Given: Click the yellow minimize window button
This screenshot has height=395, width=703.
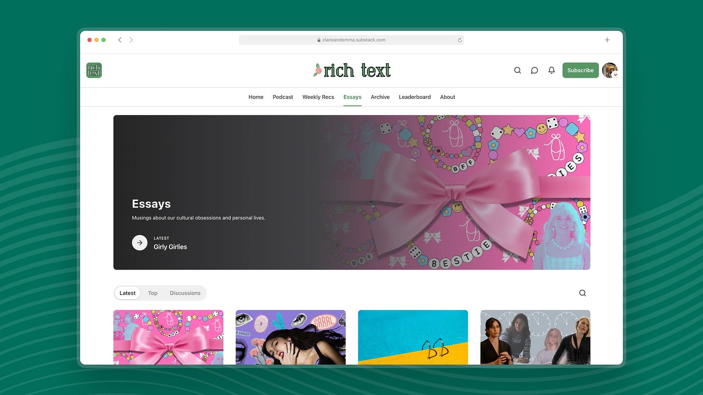Looking at the screenshot, I should click(97, 40).
